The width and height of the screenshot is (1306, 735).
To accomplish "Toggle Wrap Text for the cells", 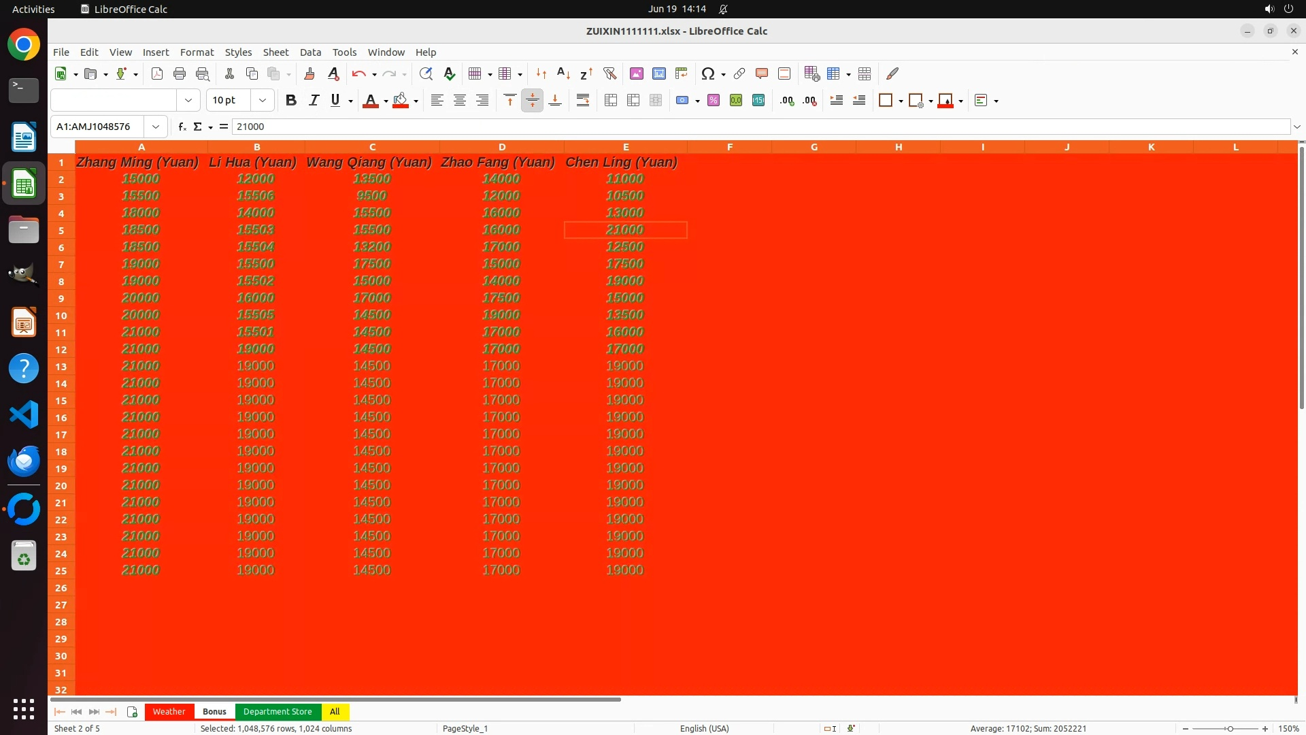I will (583, 101).
